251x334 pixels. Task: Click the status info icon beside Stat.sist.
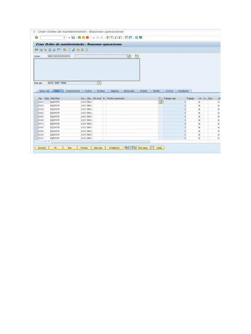click(x=99, y=83)
